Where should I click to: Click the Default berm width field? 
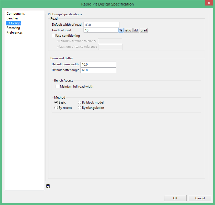pyautogui.click(x=98, y=64)
